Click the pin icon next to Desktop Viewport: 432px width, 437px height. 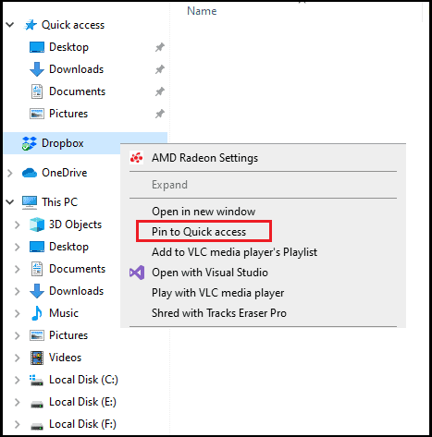pyautogui.click(x=159, y=47)
